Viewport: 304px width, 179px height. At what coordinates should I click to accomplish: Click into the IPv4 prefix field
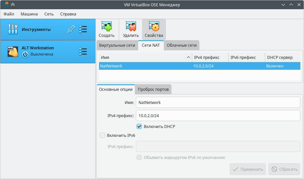point(218,116)
